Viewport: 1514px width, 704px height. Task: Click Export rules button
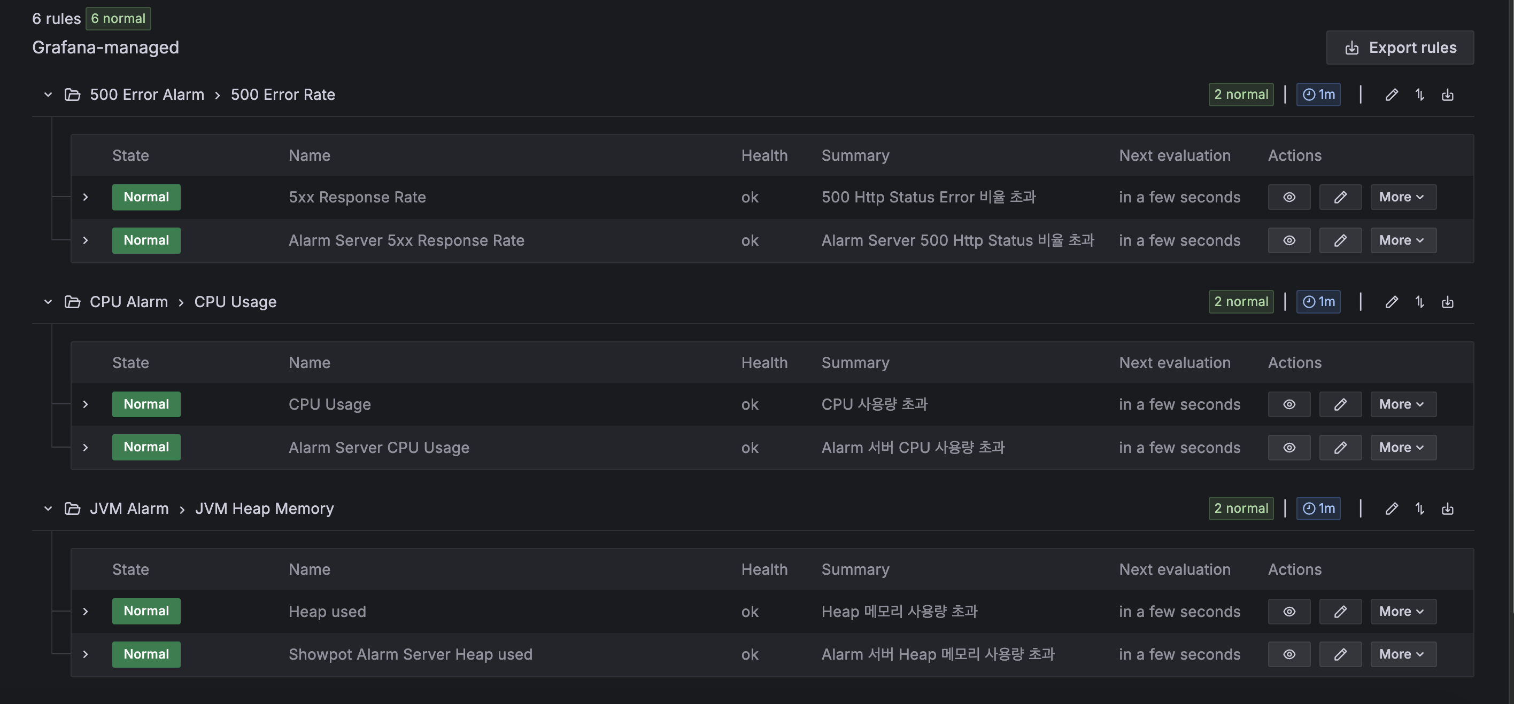1400,48
